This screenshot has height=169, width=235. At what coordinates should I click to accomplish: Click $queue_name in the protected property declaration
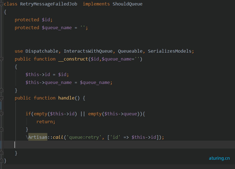(57, 28)
